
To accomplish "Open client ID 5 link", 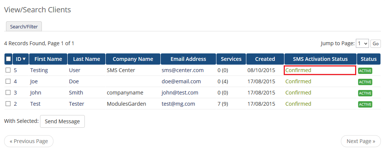I will pos(15,70).
